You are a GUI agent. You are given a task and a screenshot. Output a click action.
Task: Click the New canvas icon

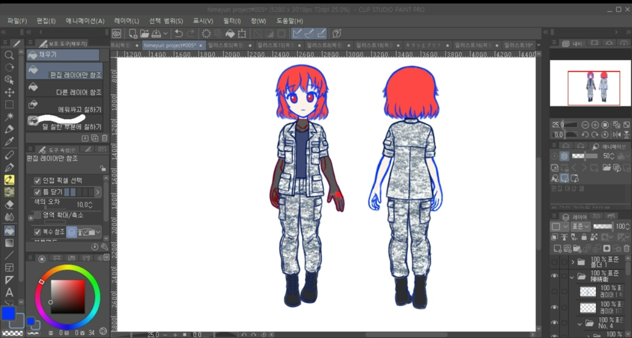pos(133,34)
